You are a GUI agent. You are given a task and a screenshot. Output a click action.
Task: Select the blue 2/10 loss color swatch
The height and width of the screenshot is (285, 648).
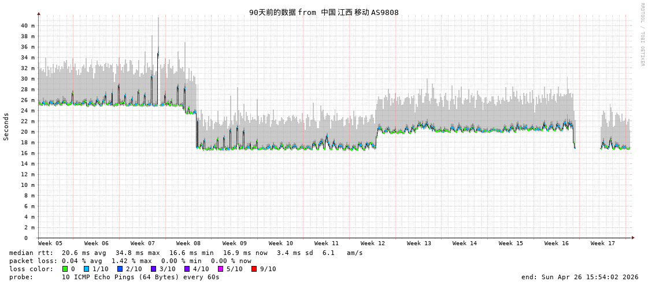pyautogui.click(x=120, y=269)
